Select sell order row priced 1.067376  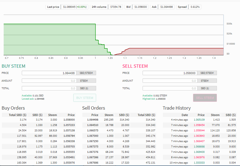tap(119, 152)
